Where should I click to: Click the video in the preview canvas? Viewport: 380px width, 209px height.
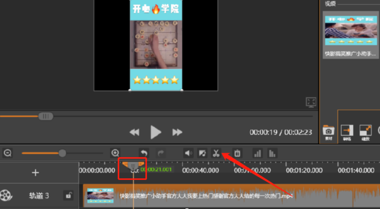[x=156, y=45]
